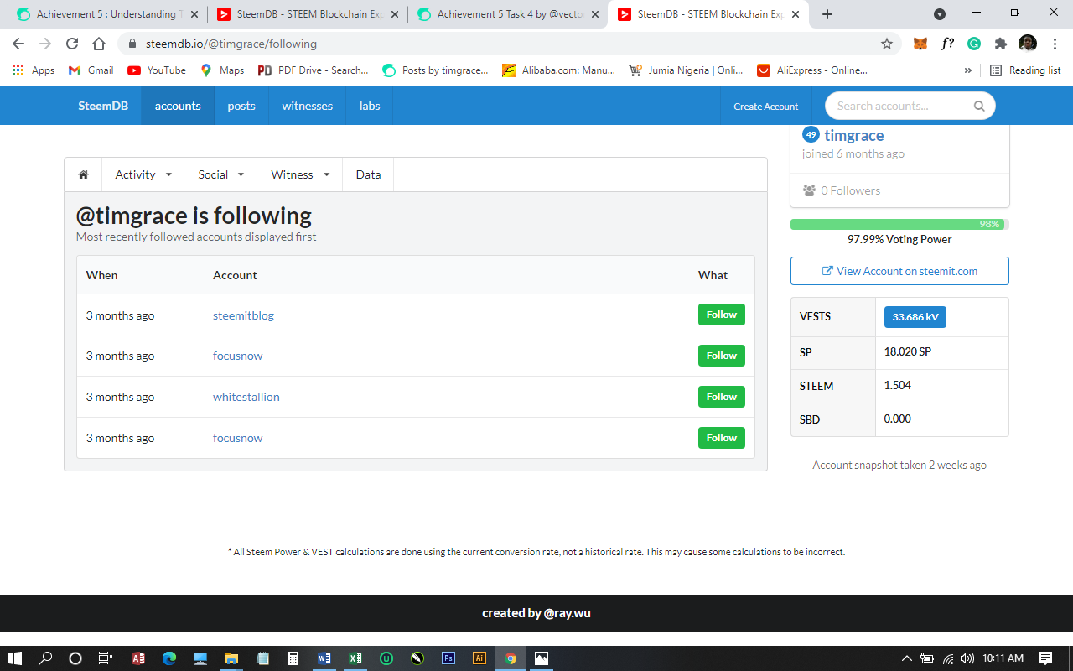Open the Windows Start menu
This screenshot has width=1073, height=671.
16,658
